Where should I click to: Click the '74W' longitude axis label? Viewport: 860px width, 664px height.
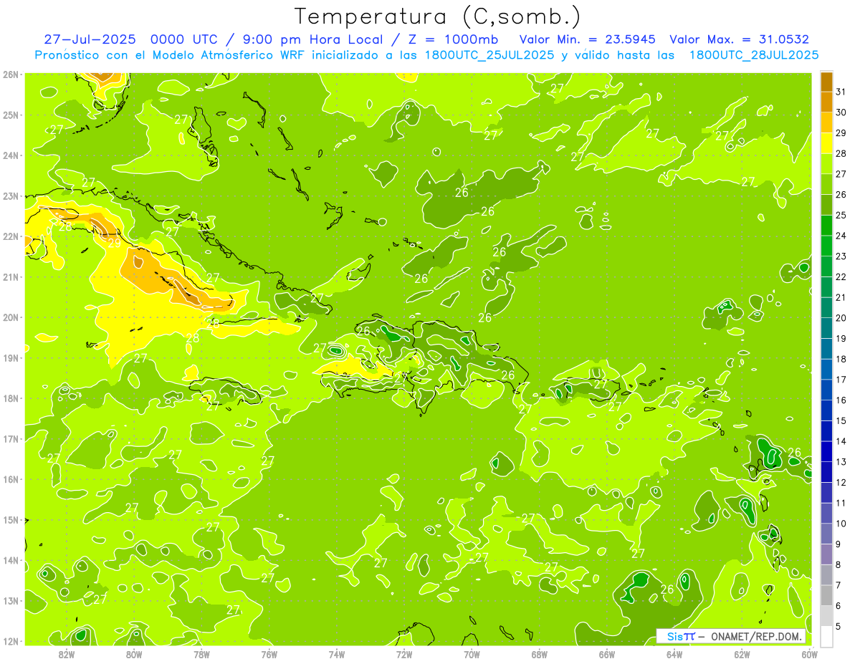pyautogui.click(x=337, y=654)
